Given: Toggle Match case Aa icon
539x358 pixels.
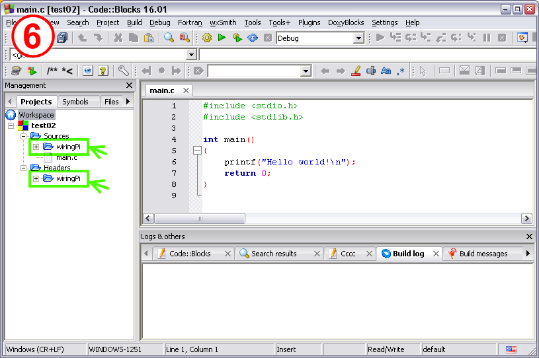Looking at the screenshot, I should pyautogui.click(x=386, y=71).
